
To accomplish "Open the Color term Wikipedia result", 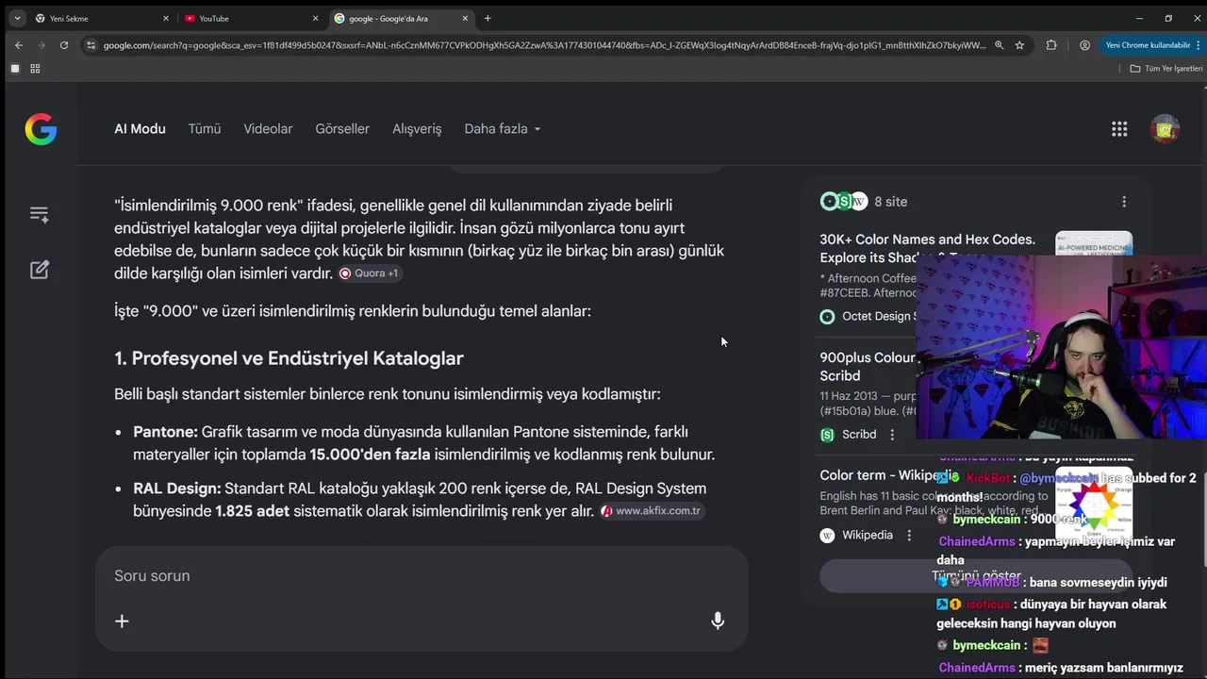I will click(x=885, y=475).
